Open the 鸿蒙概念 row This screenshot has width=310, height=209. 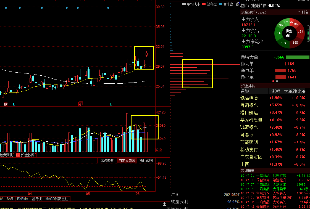(x=275, y=127)
